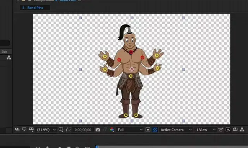Open the Full resolution dropdown
The width and height of the screenshot is (248, 148).
[x=130, y=130]
